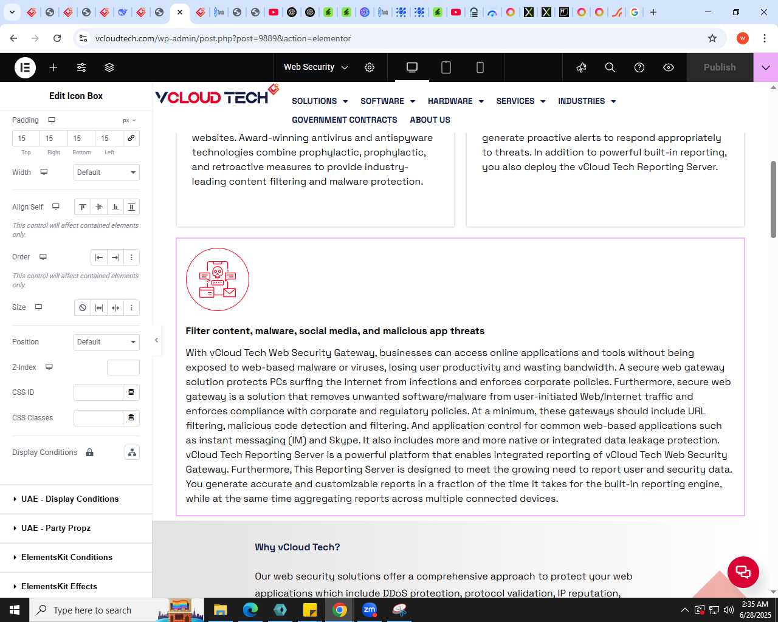
Task: Open the Width dropdown
Action: (x=106, y=173)
